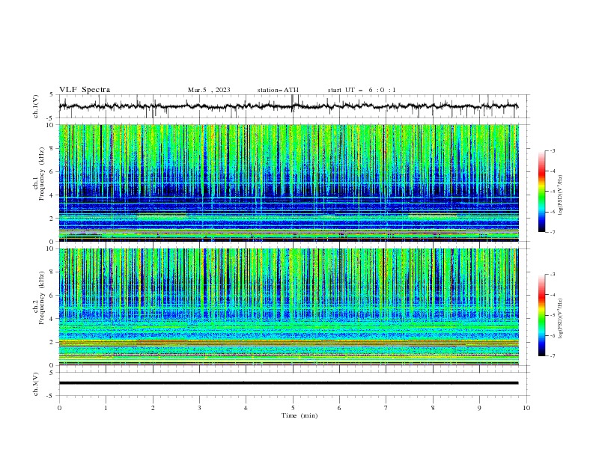Click the '-4' label on ch.2 colorbar
The width and height of the screenshot is (593, 458).
click(553, 295)
